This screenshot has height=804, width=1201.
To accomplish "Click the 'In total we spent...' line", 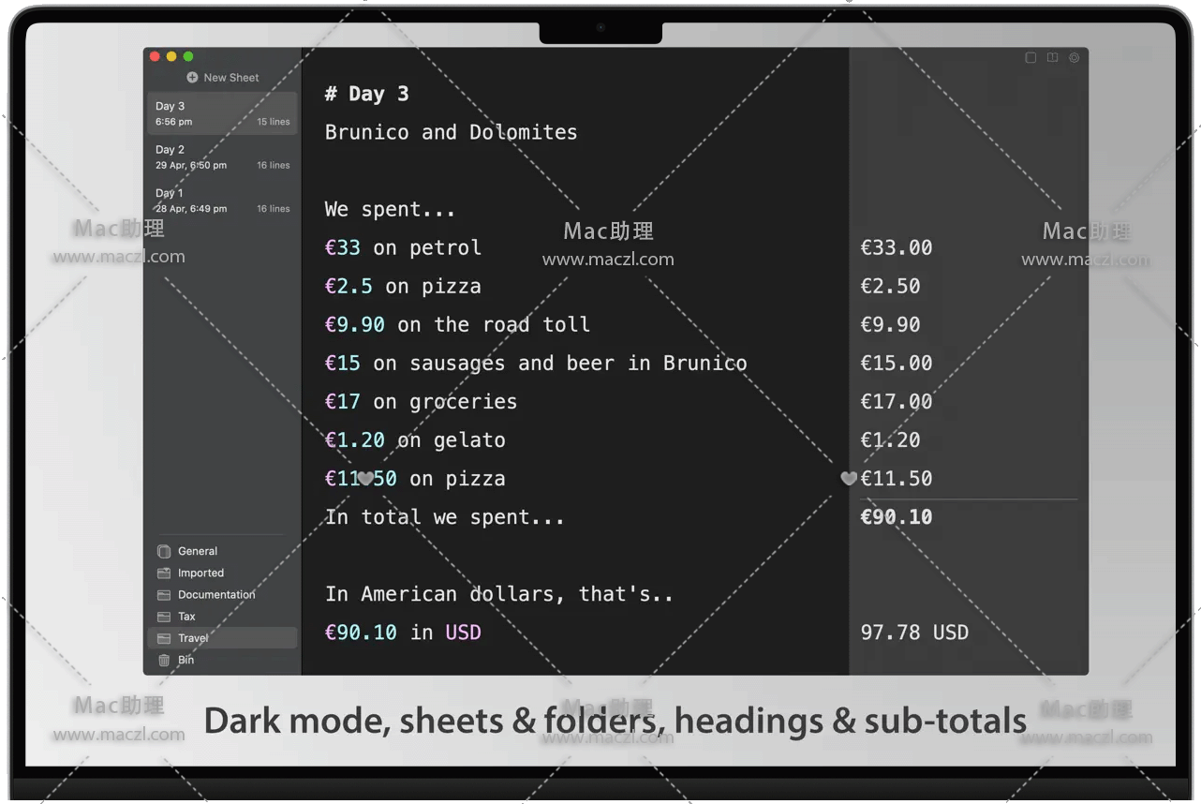I will [x=445, y=516].
